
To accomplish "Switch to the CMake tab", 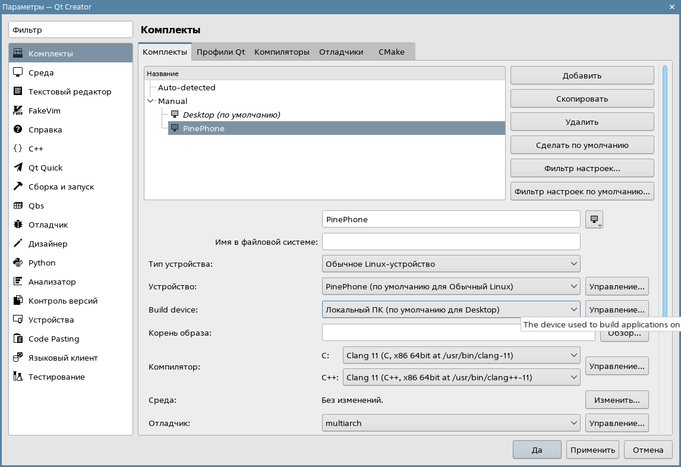I will pyautogui.click(x=391, y=52).
